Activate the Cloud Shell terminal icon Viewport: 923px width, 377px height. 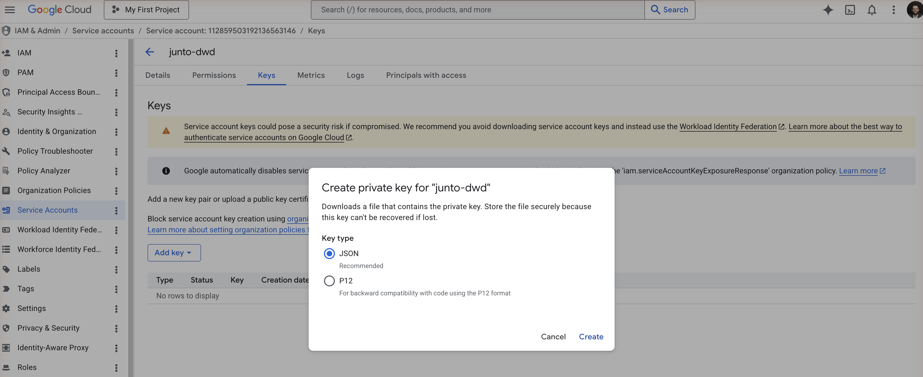(850, 10)
